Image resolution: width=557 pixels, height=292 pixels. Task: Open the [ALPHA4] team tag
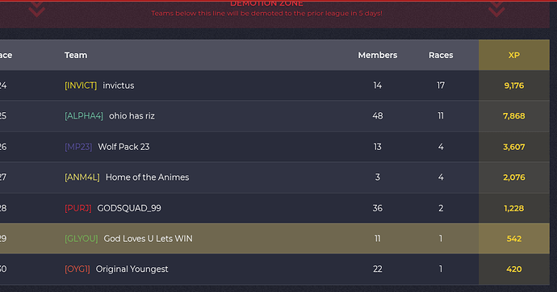point(84,116)
